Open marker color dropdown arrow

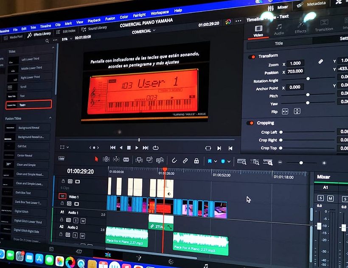coord(229,162)
